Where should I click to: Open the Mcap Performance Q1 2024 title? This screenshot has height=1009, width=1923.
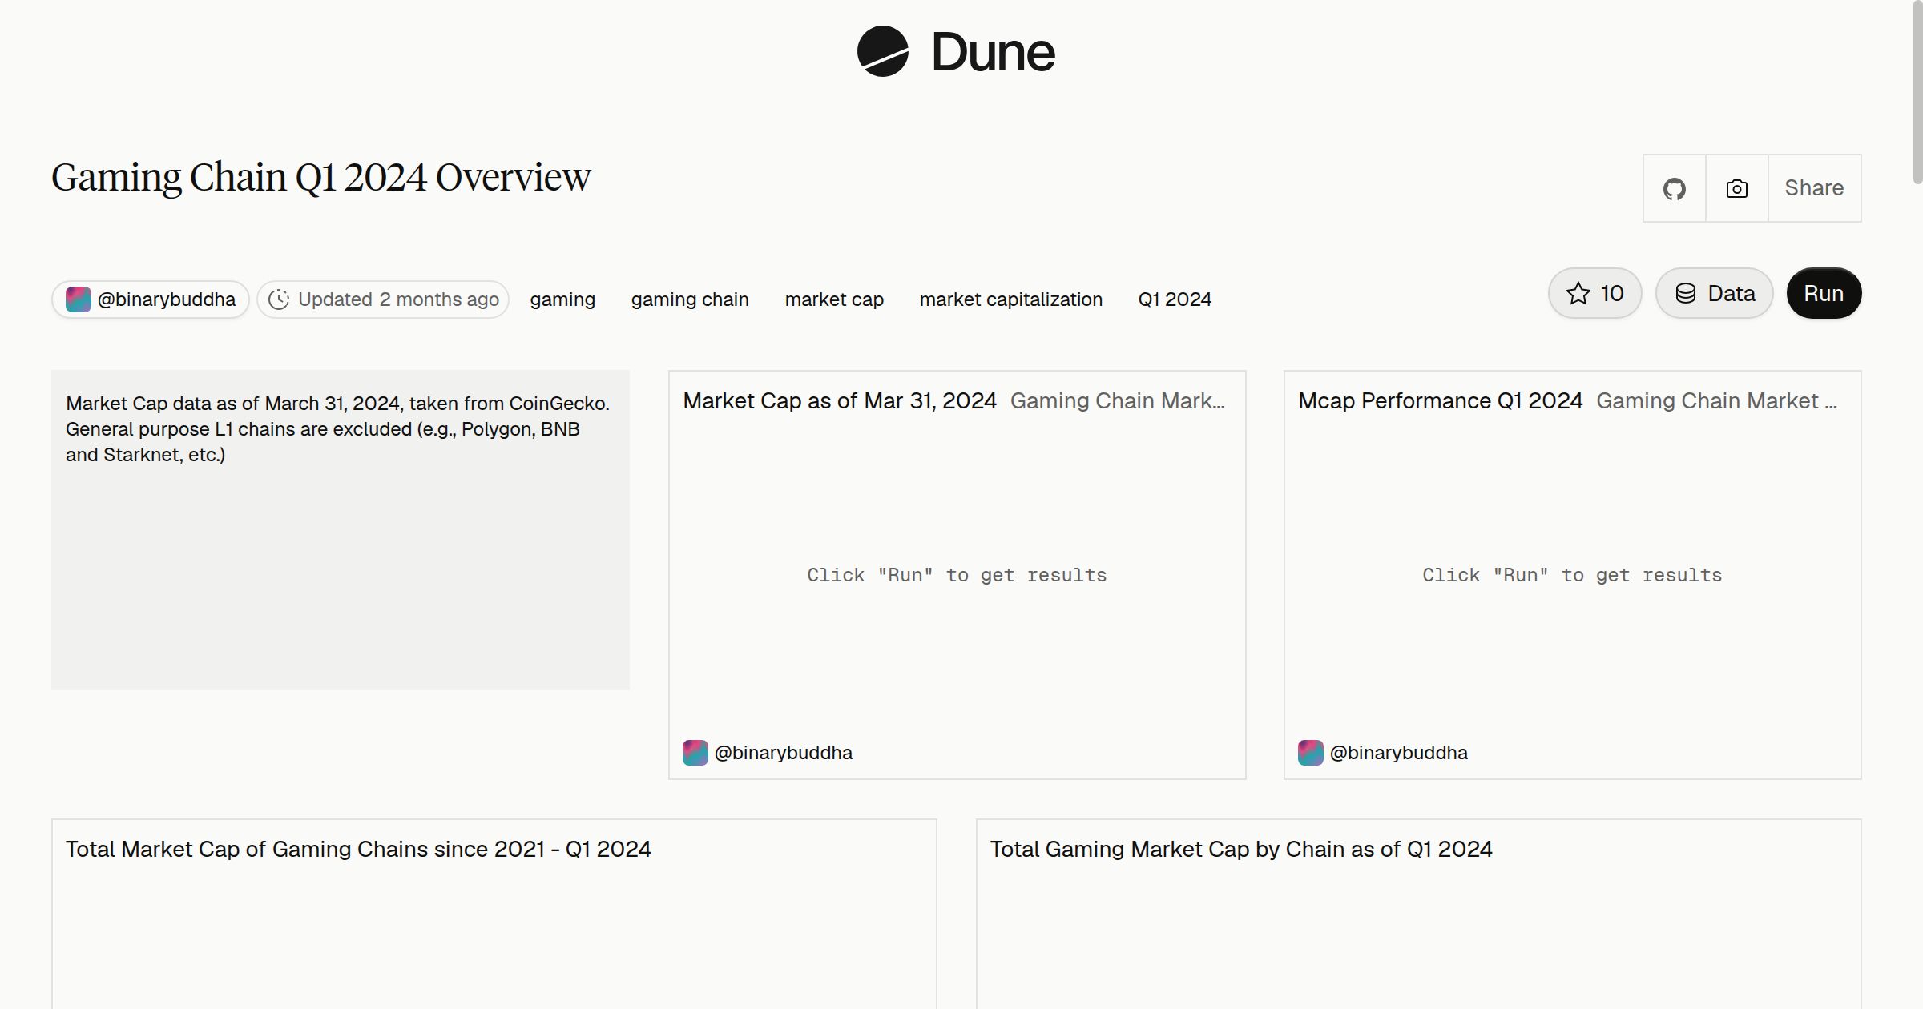click(1441, 400)
